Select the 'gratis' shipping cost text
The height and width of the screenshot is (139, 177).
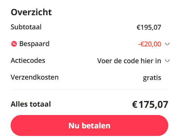152,78
